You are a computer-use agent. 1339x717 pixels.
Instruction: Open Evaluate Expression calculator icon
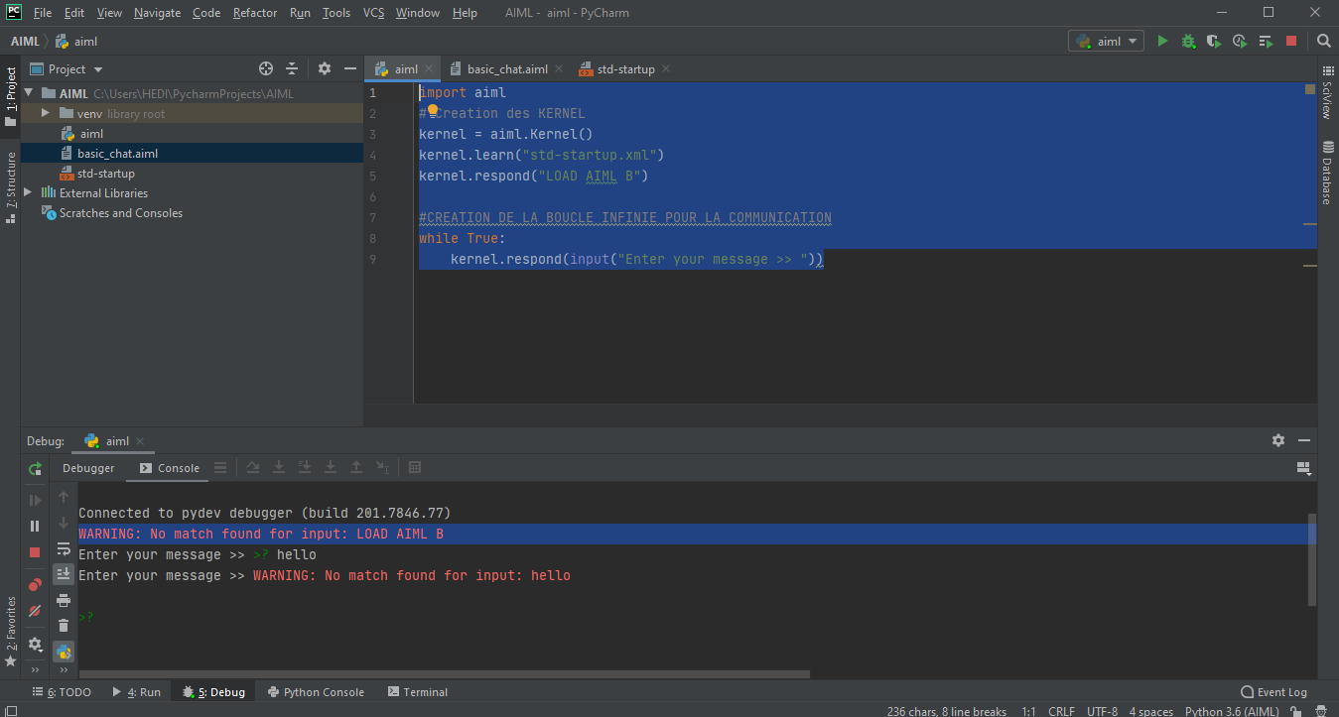(x=415, y=468)
